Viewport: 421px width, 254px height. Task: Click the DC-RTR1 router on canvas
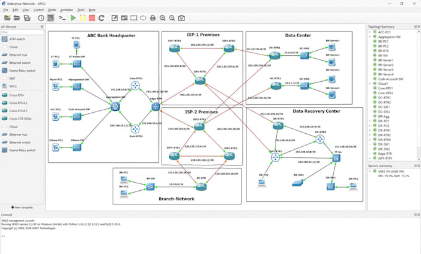pyautogui.click(x=275, y=55)
